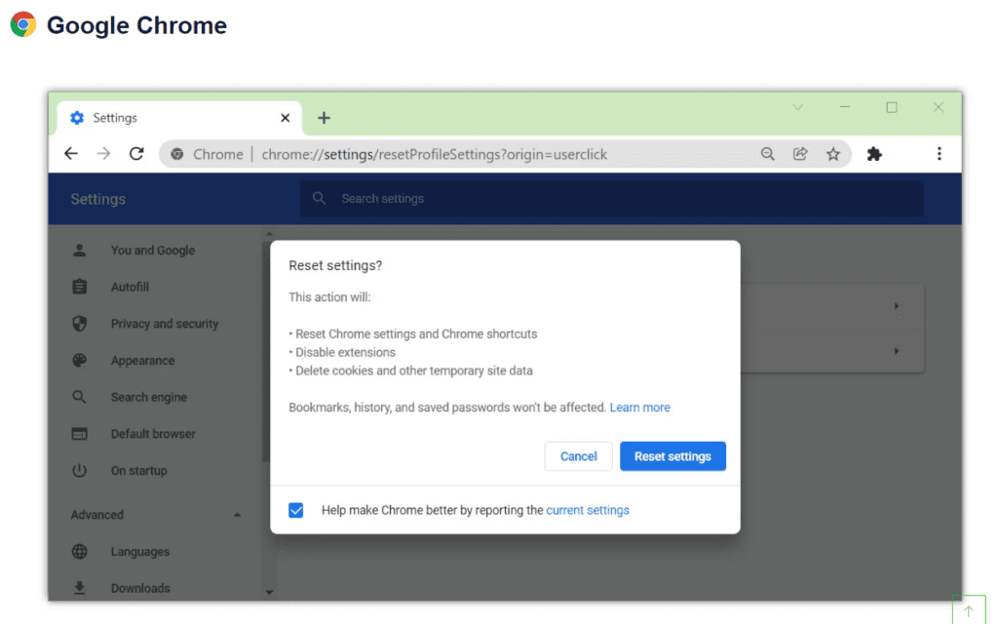
Task: Close the Settings tab
Action: (x=286, y=118)
